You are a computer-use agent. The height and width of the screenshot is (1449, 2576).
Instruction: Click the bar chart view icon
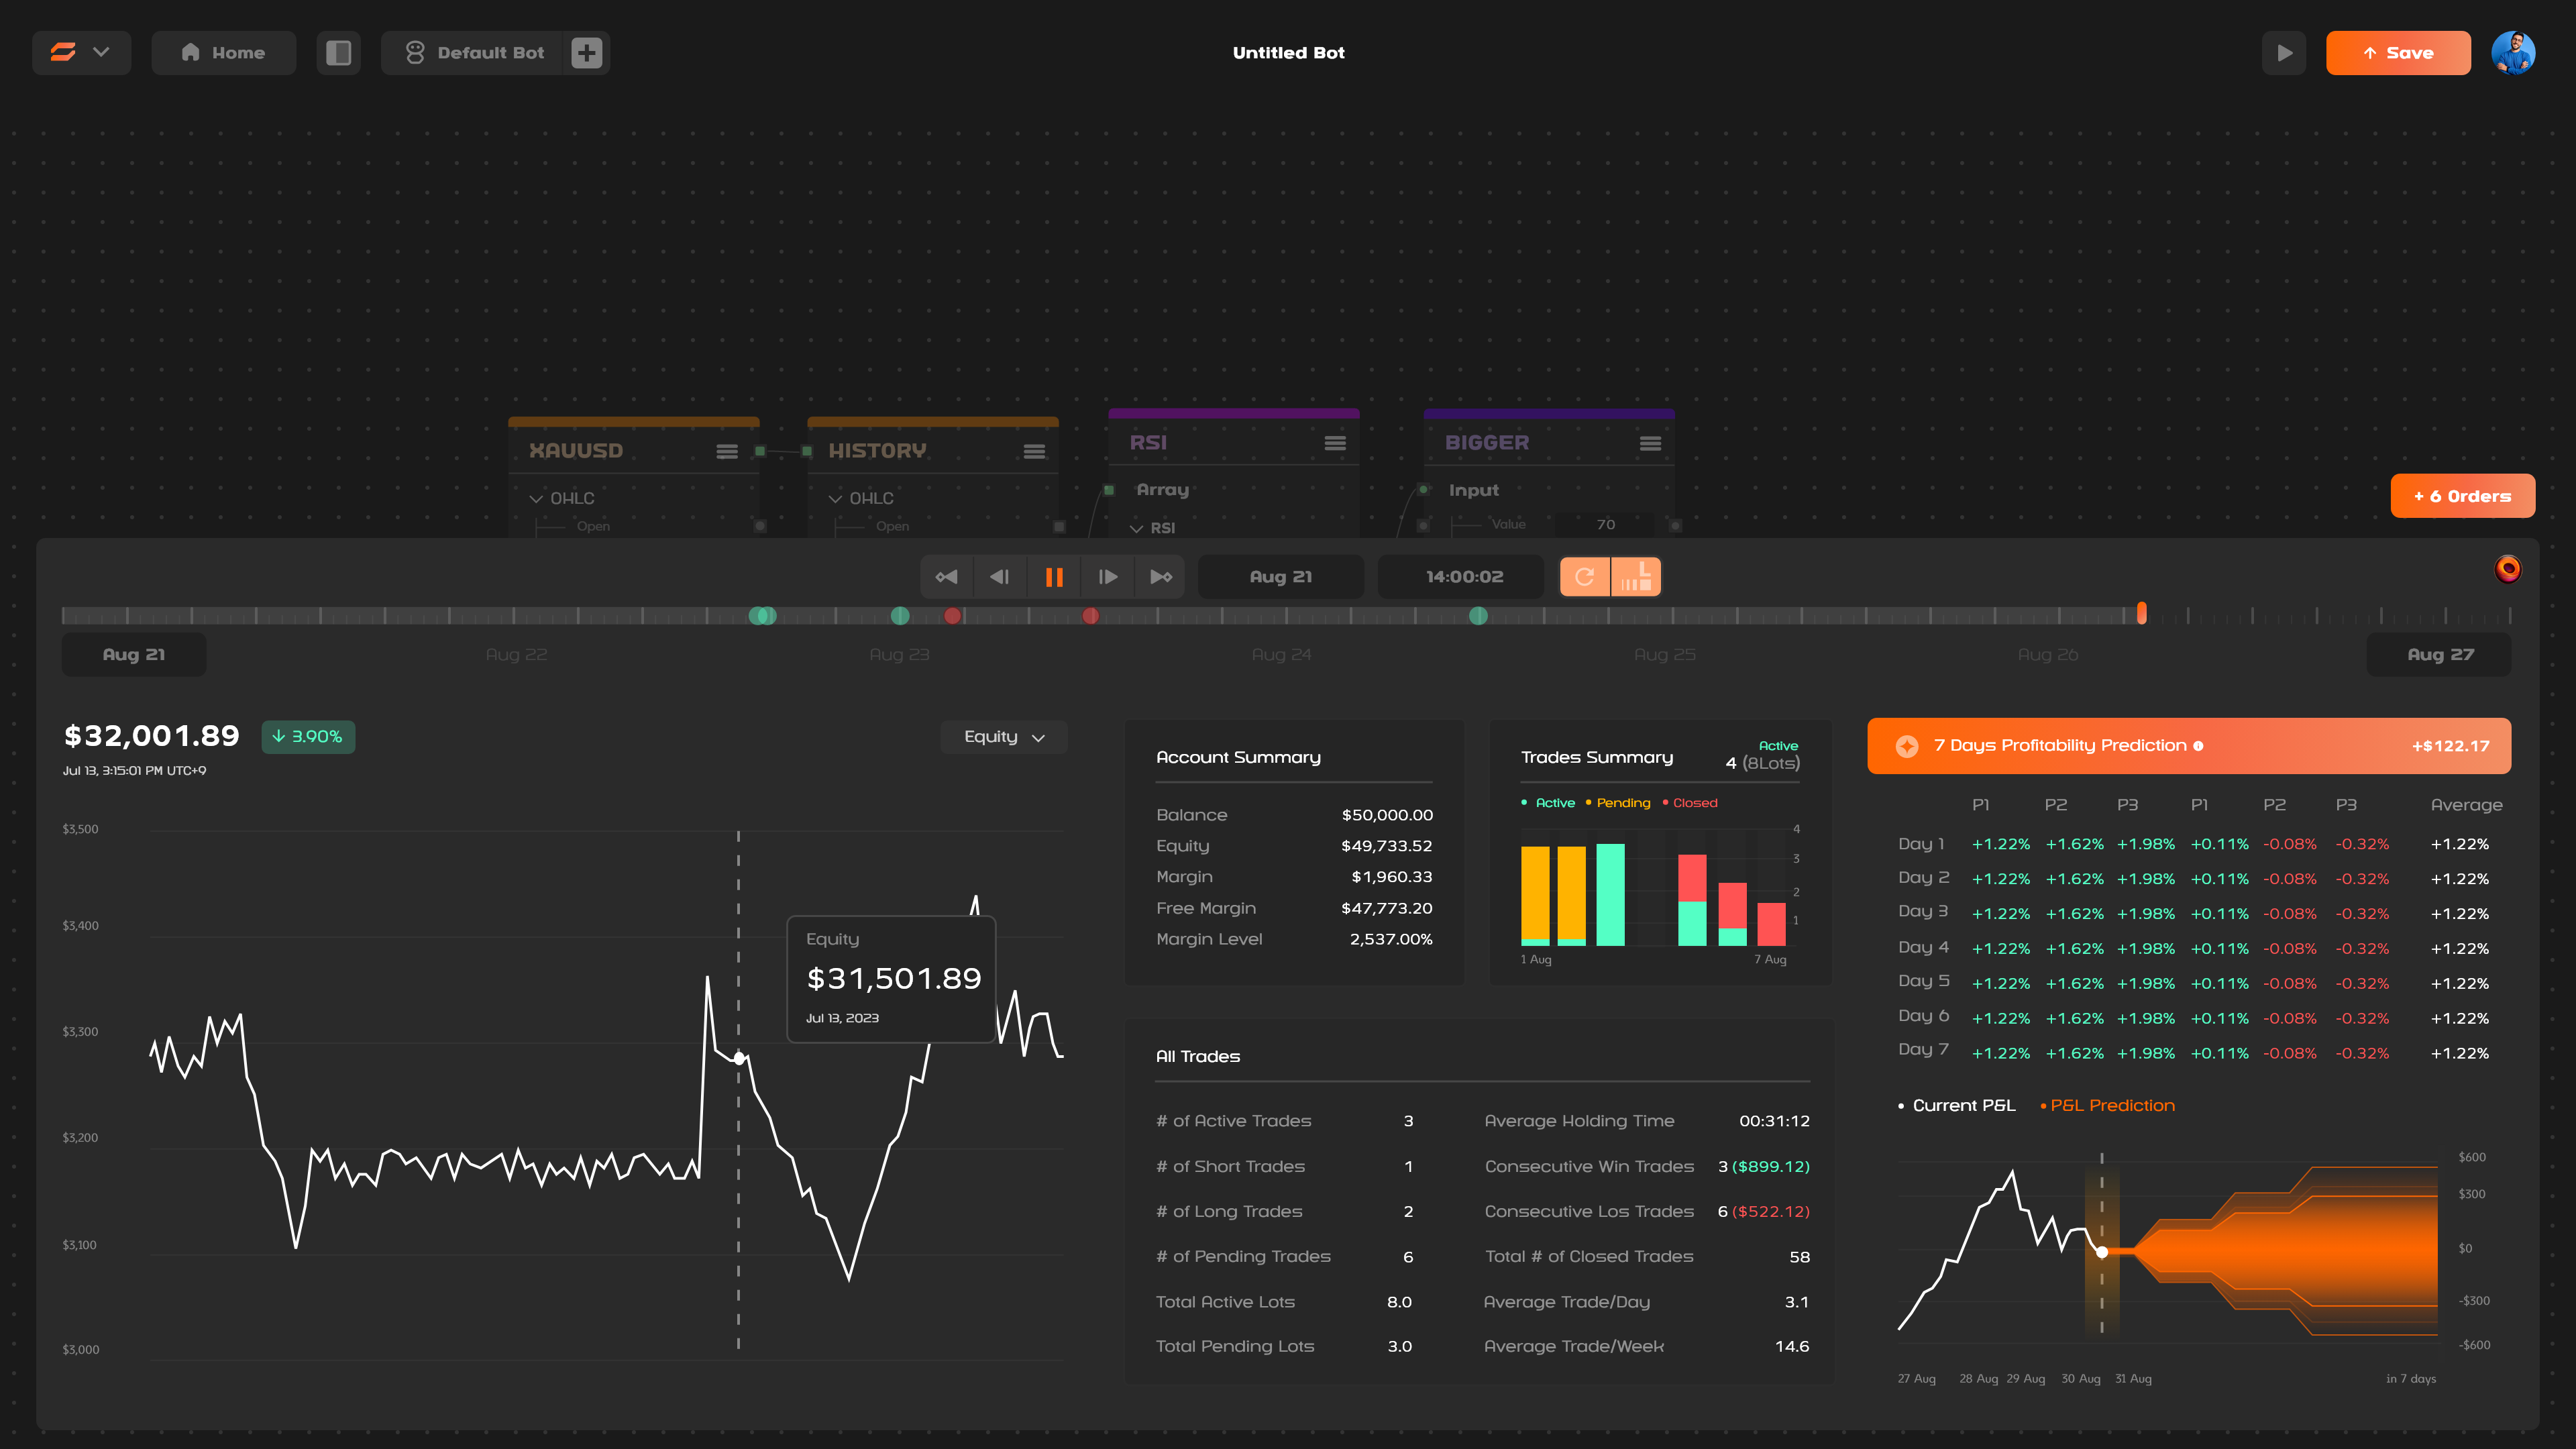pos(1636,577)
